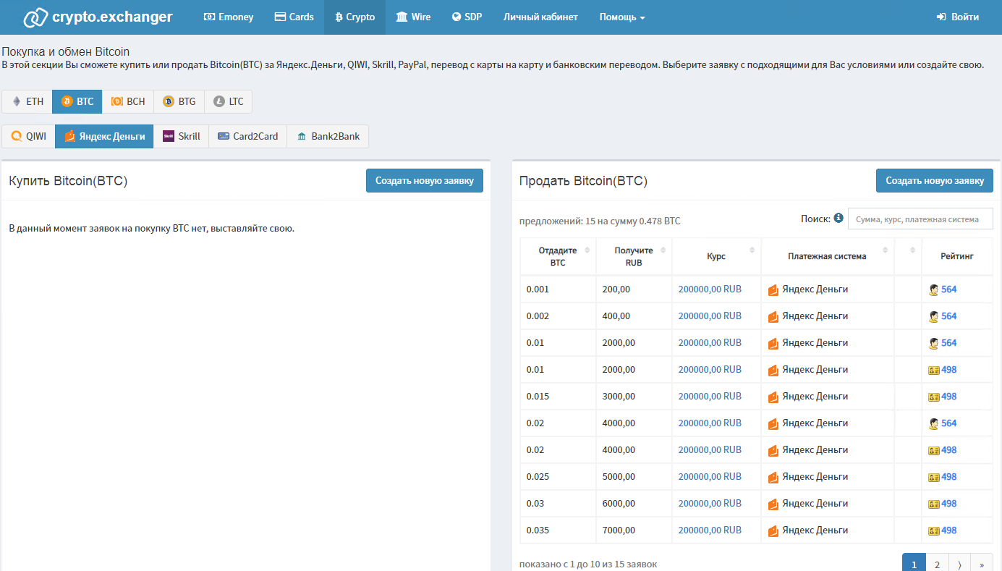Switch to the BCH coin tab
1002x571 pixels.
click(128, 101)
